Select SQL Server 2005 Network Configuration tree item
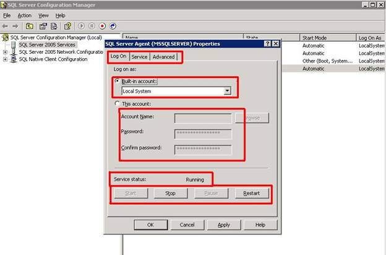This screenshot has height=255, width=386. coord(61,52)
